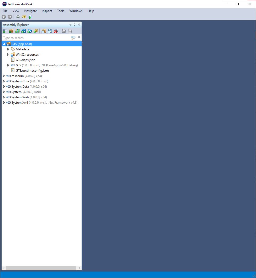Screen dimensions: 256x278
Task: Open the Navigate menu
Action: [x=30, y=11]
